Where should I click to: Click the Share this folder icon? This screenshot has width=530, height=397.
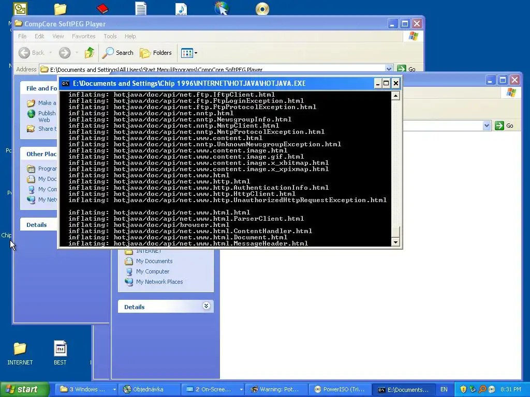(x=31, y=129)
